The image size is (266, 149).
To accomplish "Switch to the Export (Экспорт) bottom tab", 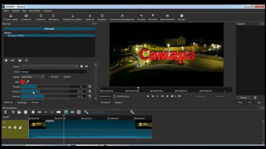I will (x=35, y=102).
